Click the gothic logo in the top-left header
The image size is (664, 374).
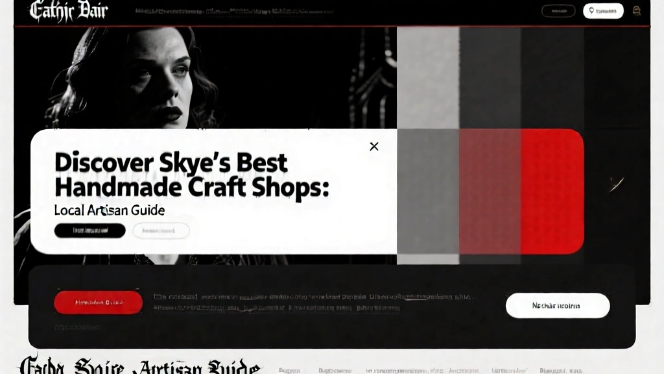(69, 11)
